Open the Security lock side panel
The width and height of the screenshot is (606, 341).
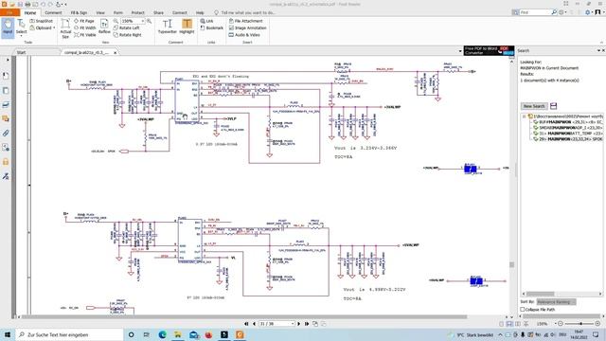(6, 162)
